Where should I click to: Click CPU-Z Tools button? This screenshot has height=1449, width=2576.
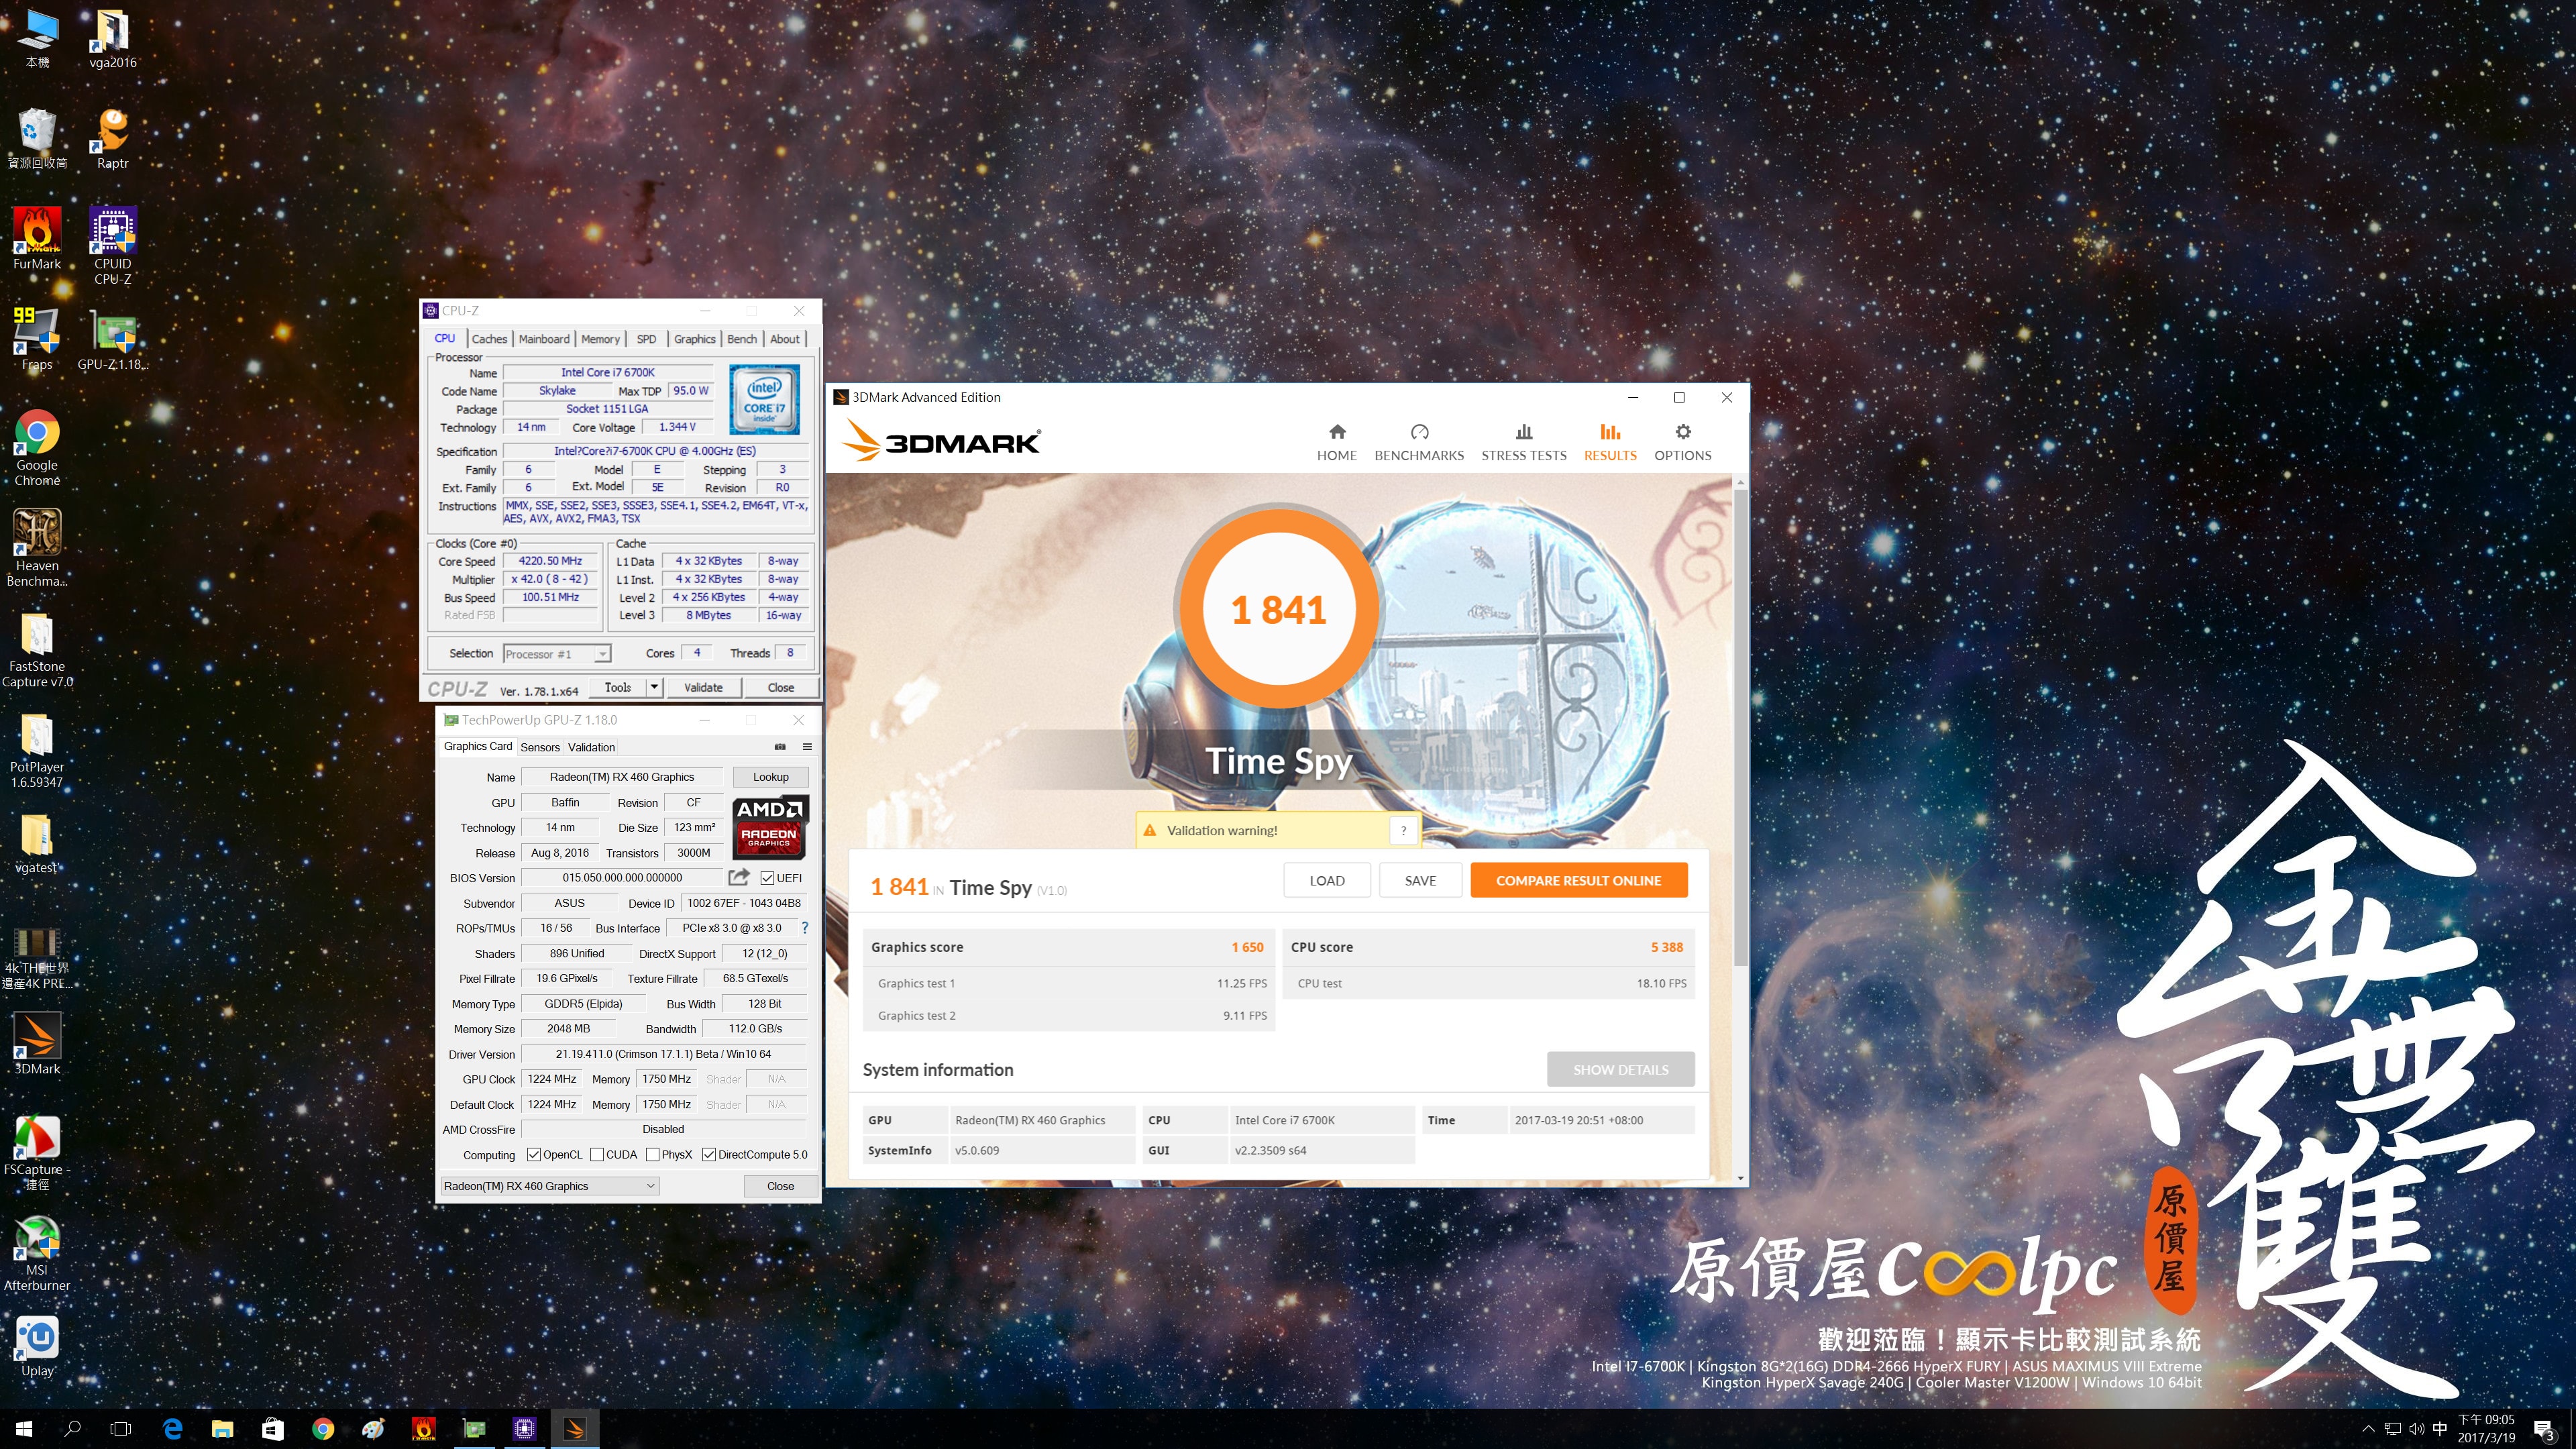(x=618, y=687)
